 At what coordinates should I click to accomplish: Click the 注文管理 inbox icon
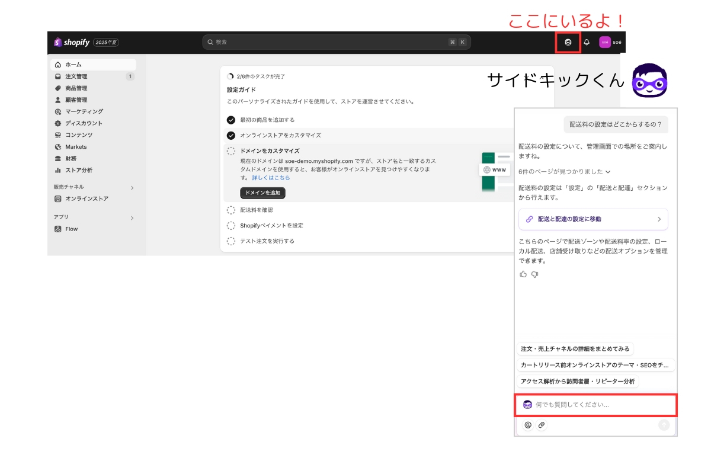(58, 76)
